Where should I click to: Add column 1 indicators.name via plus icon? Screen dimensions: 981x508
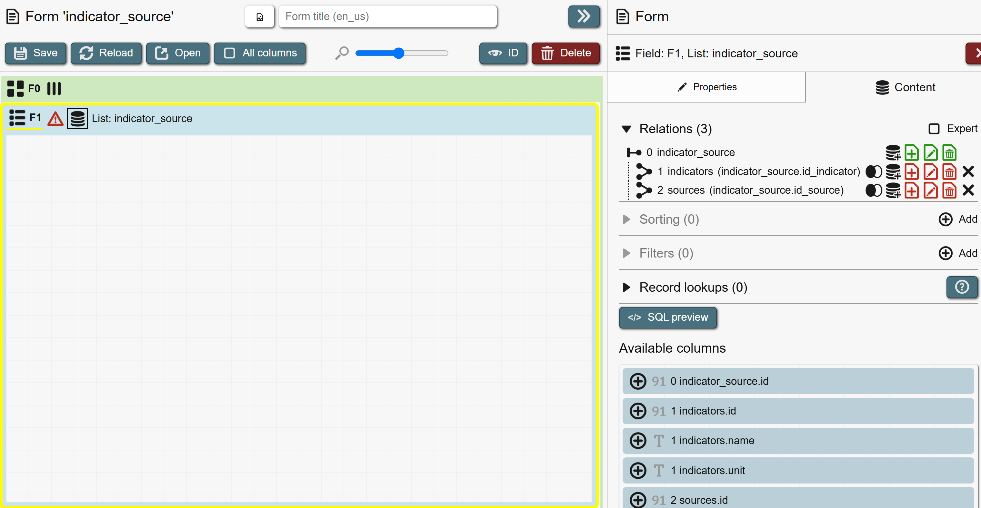point(638,441)
